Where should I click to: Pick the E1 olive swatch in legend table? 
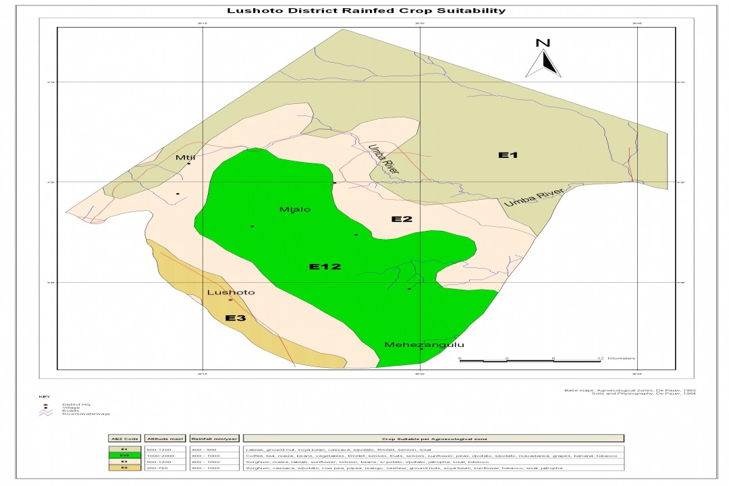click(124, 449)
